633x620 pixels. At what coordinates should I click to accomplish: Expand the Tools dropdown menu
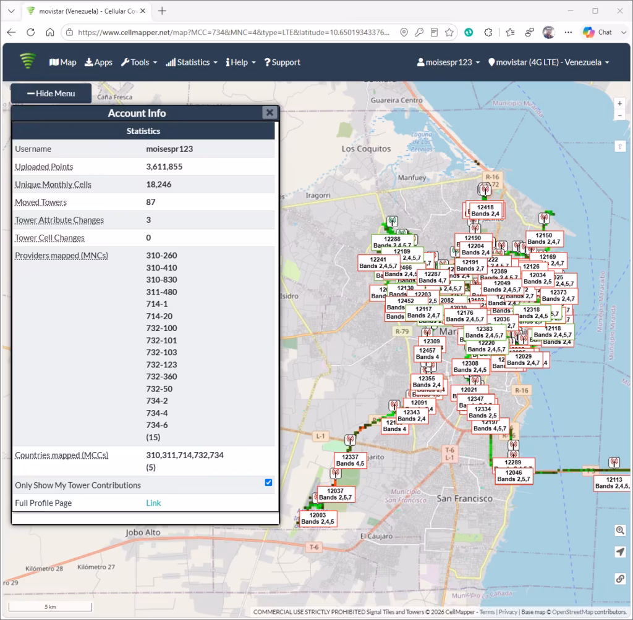click(x=139, y=62)
